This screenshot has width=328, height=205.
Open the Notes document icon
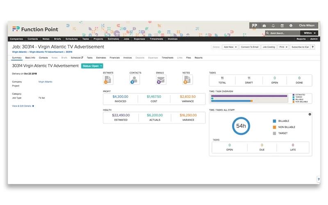[187, 80]
